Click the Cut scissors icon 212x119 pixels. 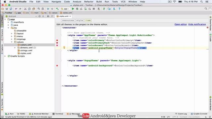(x=25, y=9)
